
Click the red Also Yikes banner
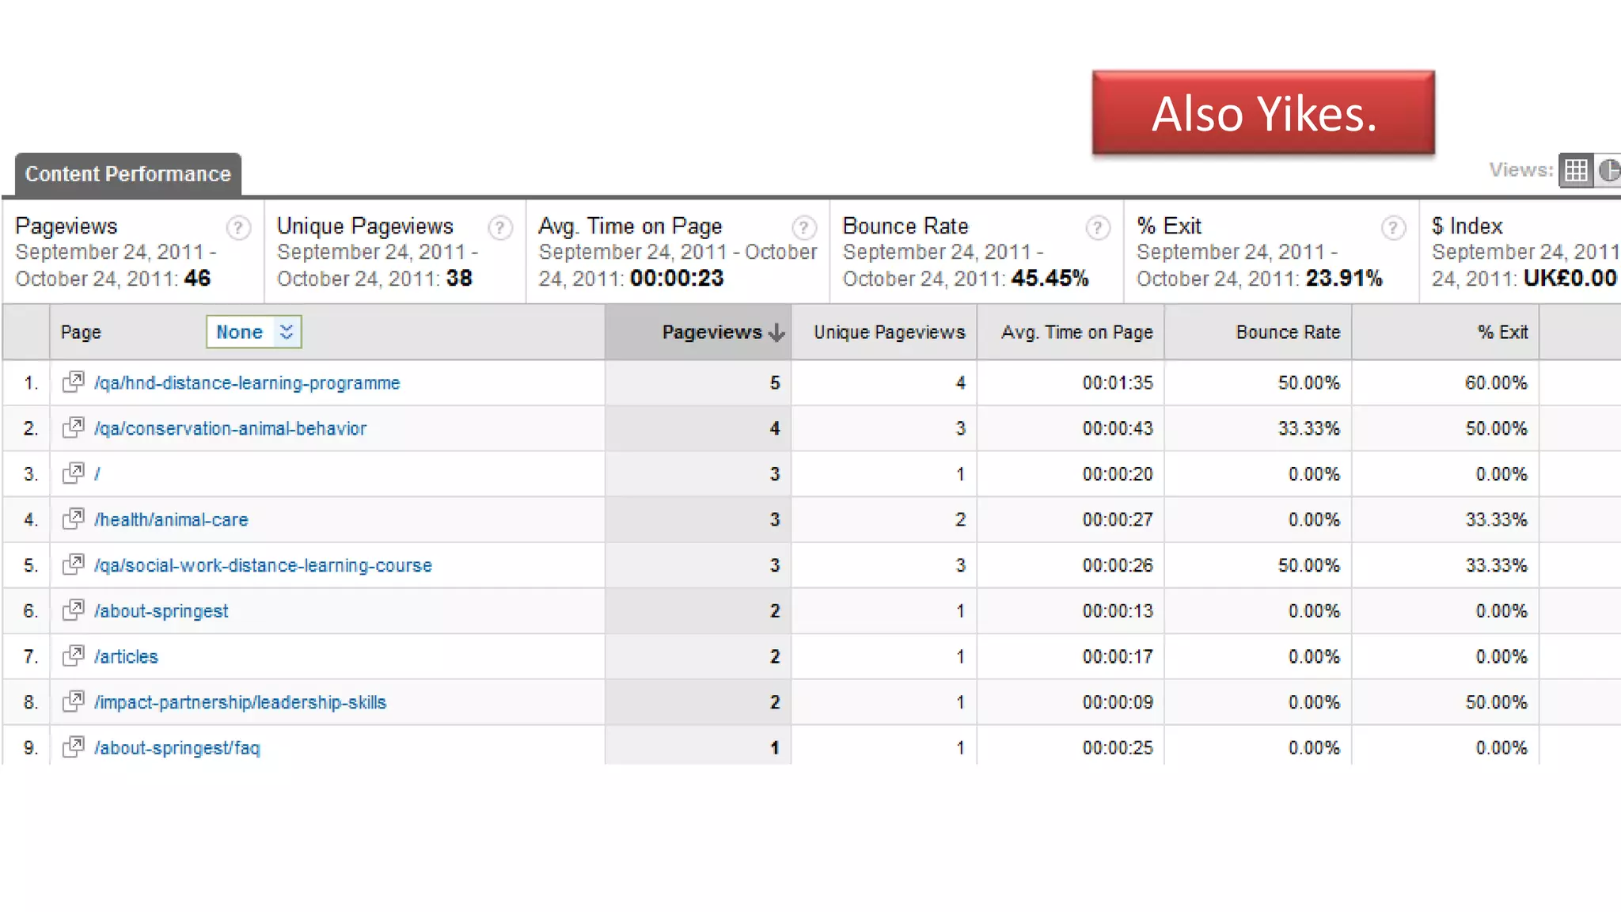tap(1262, 113)
